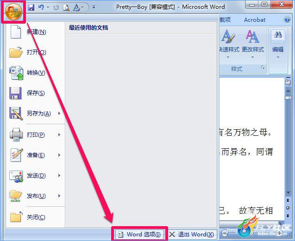
Task: Choose 转换(V) from the Office menu
Action: click(x=36, y=72)
